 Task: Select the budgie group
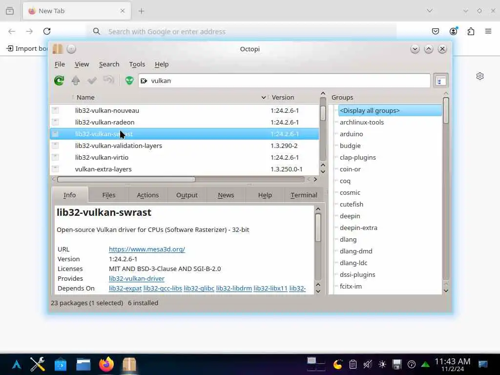tap(350, 146)
